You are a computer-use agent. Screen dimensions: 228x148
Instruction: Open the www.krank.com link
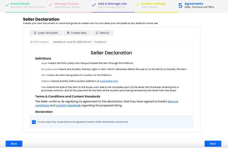click(x=109, y=81)
